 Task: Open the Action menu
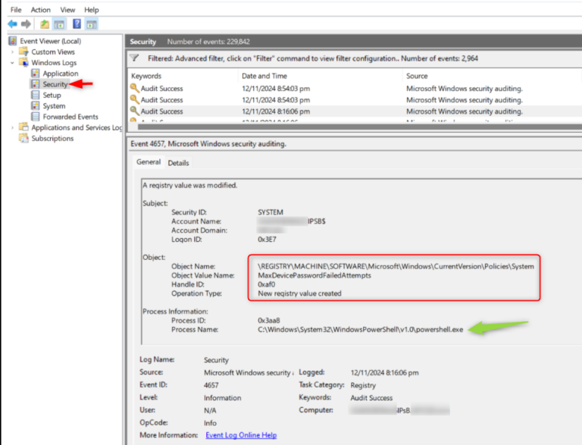click(41, 10)
